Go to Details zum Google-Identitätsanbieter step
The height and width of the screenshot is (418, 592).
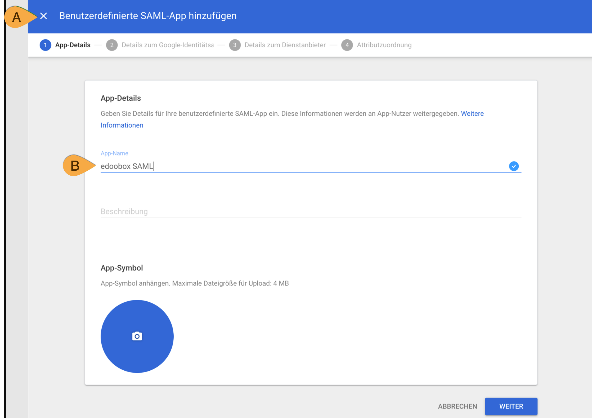pos(167,45)
